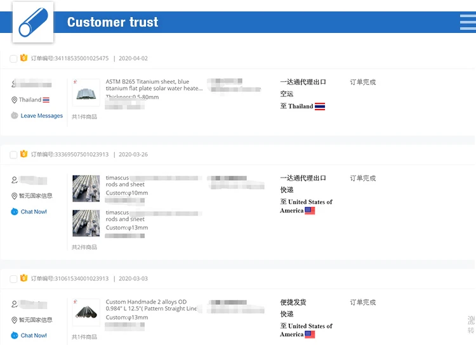Click Chat Now link in the 2020-03-26 order
Image resolution: width=476 pixels, height=350 pixels.
point(34,212)
